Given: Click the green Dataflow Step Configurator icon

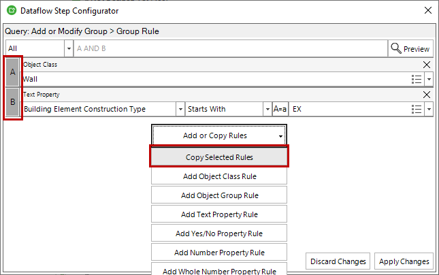Looking at the screenshot, I should [x=12, y=10].
